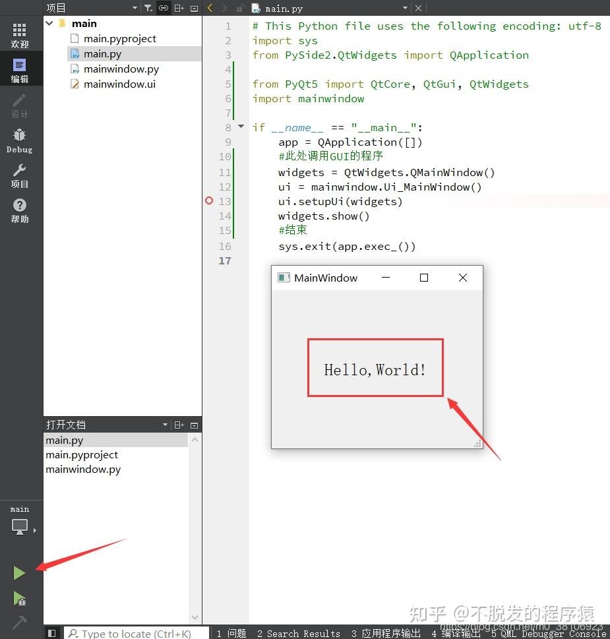The image size is (610, 639).
Task: Switch to 编辑 (Edit) mode
Action: [20, 69]
